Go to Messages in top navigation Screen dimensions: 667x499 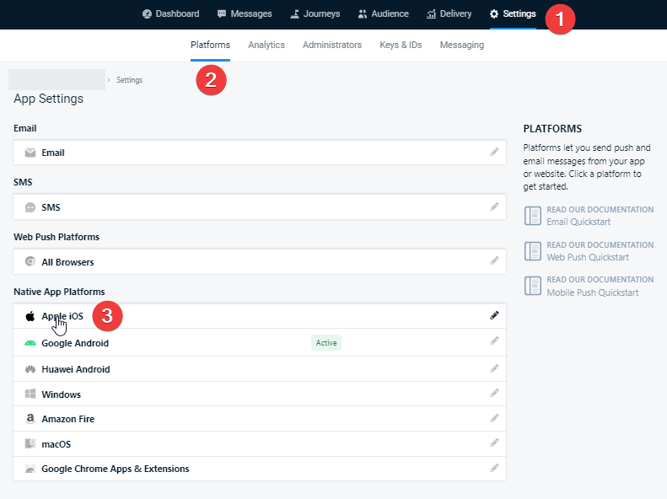pos(245,13)
